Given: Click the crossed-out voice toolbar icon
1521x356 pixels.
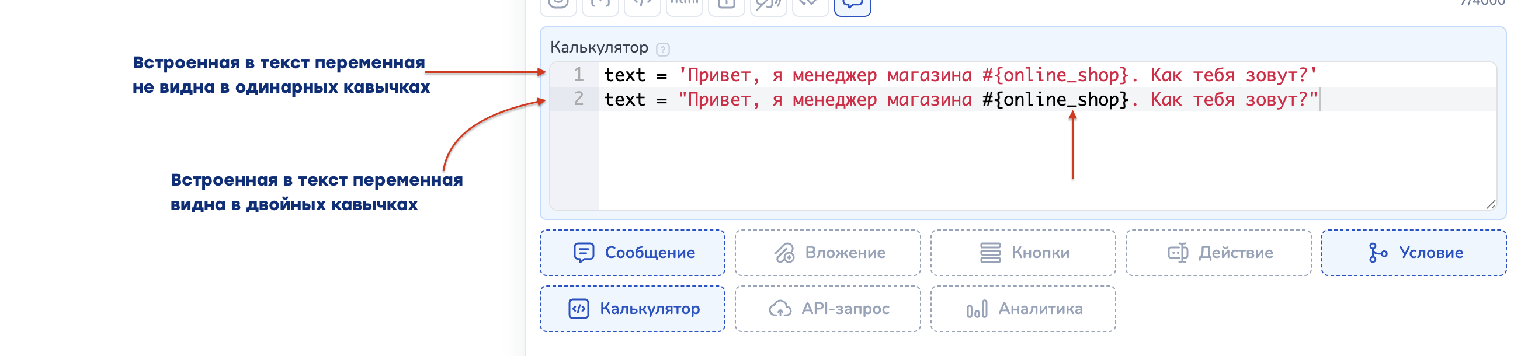Looking at the screenshot, I should (768, 4).
